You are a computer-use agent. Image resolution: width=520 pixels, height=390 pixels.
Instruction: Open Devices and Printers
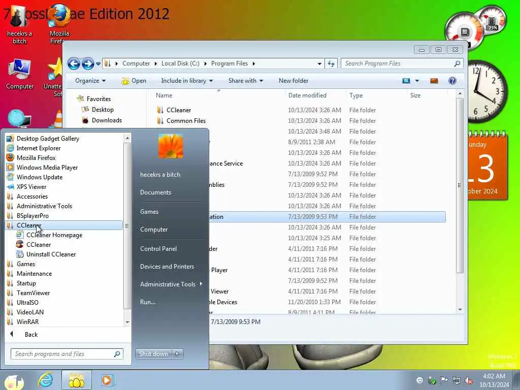point(167,267)
